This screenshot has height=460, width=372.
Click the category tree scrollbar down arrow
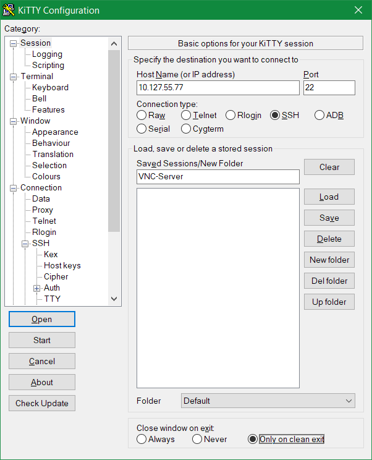(114, 299)
